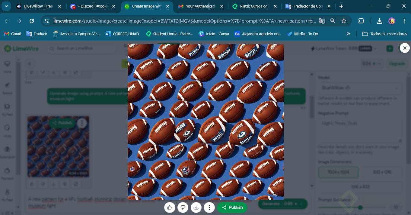
Task: Open the Acceder a Campus Vir... bookmark
Action: (76, 34)
